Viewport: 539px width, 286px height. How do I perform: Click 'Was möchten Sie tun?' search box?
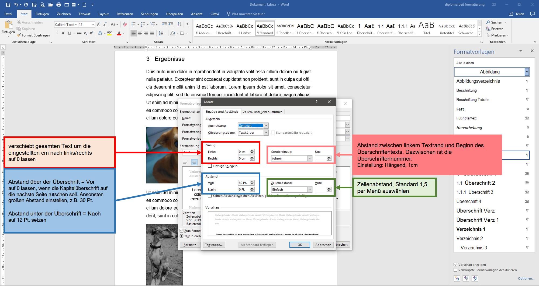248,14
